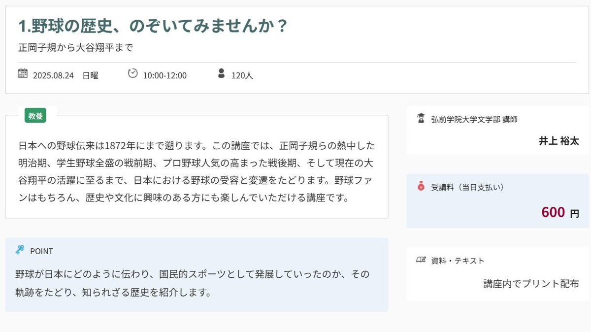Screen dimensions: 591x332
Task: Select the green 教養 category tag
Action: tap(35, 116)
